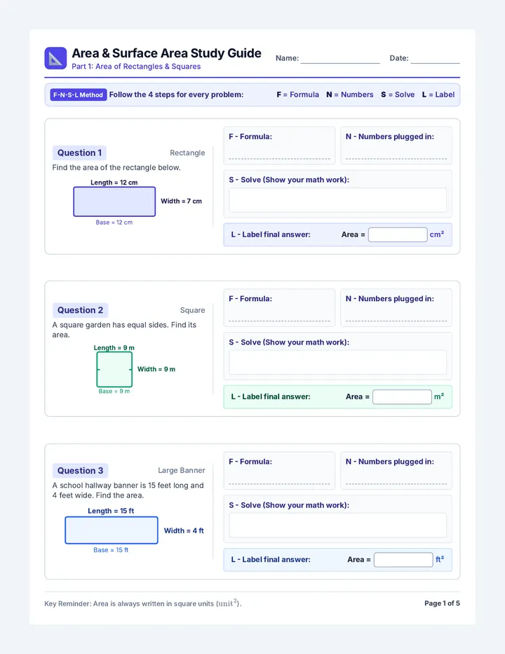Click the Question 3 label
The width and height of the screenshot is (505, 654).
(80, 470)
